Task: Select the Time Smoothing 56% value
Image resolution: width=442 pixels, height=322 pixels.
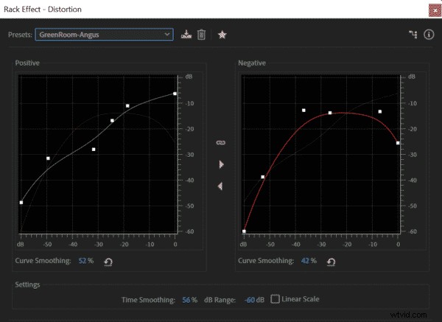Action: click(189, 299)
